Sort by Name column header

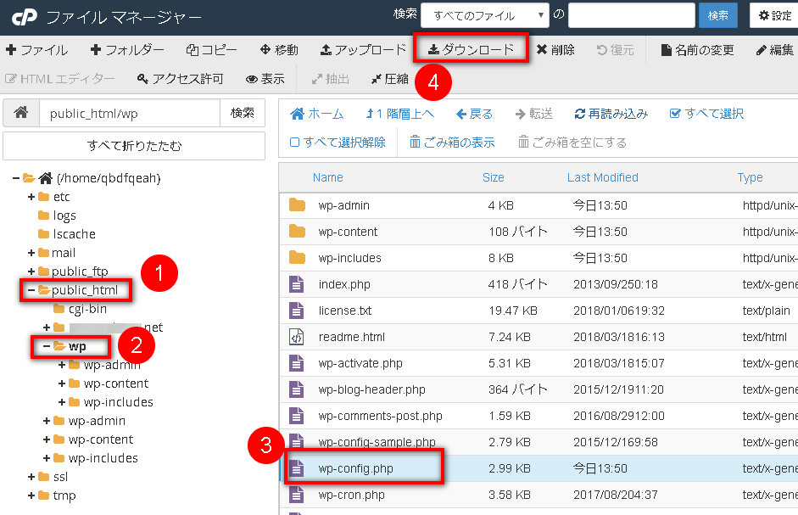pyautogui.click(x=327, y=177)
